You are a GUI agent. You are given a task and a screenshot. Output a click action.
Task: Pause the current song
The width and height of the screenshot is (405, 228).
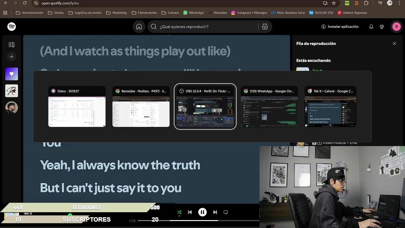tap(202, 212)
